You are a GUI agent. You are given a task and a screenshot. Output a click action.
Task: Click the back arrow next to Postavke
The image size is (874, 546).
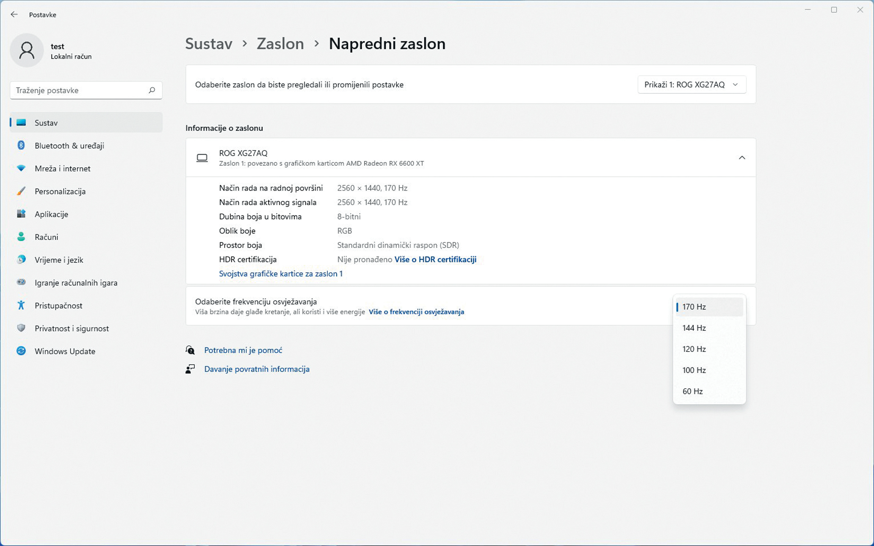click(x=14, y=14)
